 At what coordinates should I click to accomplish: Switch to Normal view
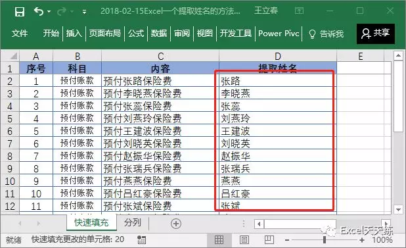coord(219,239)
